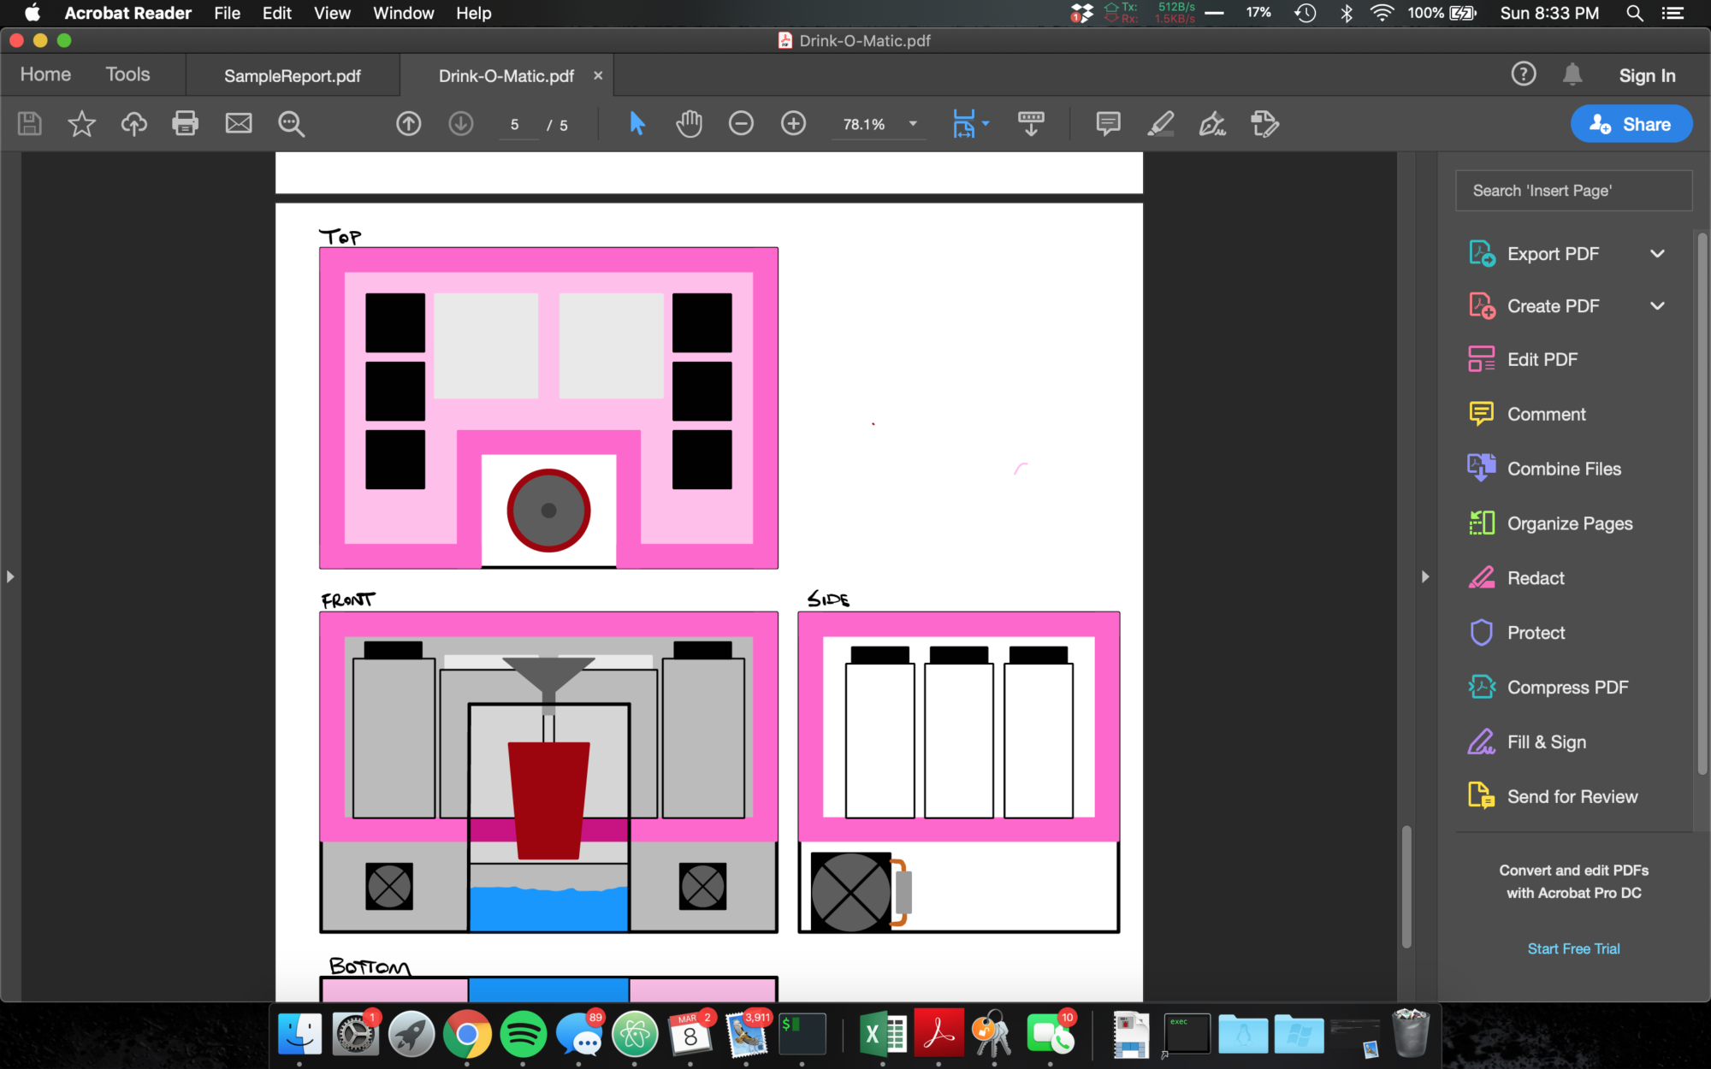
Task: Select the Highlight text tool
Action: (x=1160, y=124)
